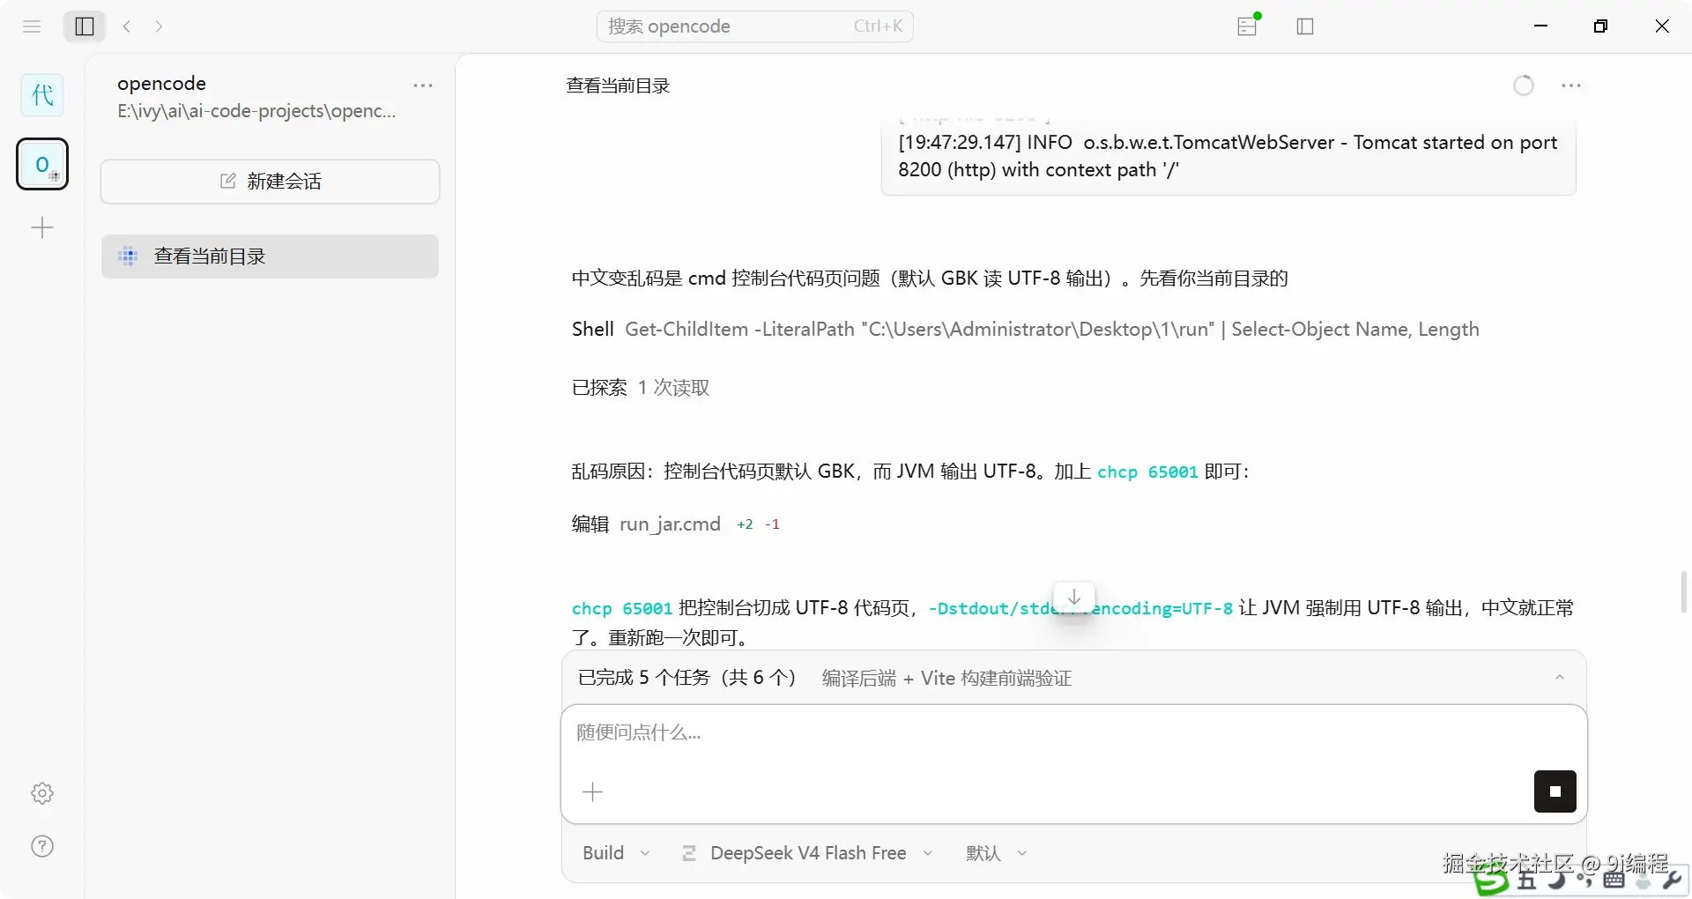Image resolution: width=1692 pixels, height=899 pixels.
Task: Maximize or restore the opencode window
Action: 1601,26
